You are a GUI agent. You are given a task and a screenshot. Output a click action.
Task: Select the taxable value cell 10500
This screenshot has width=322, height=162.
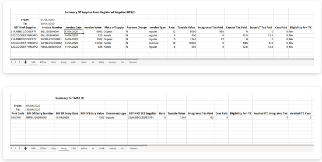click(186, 43)
